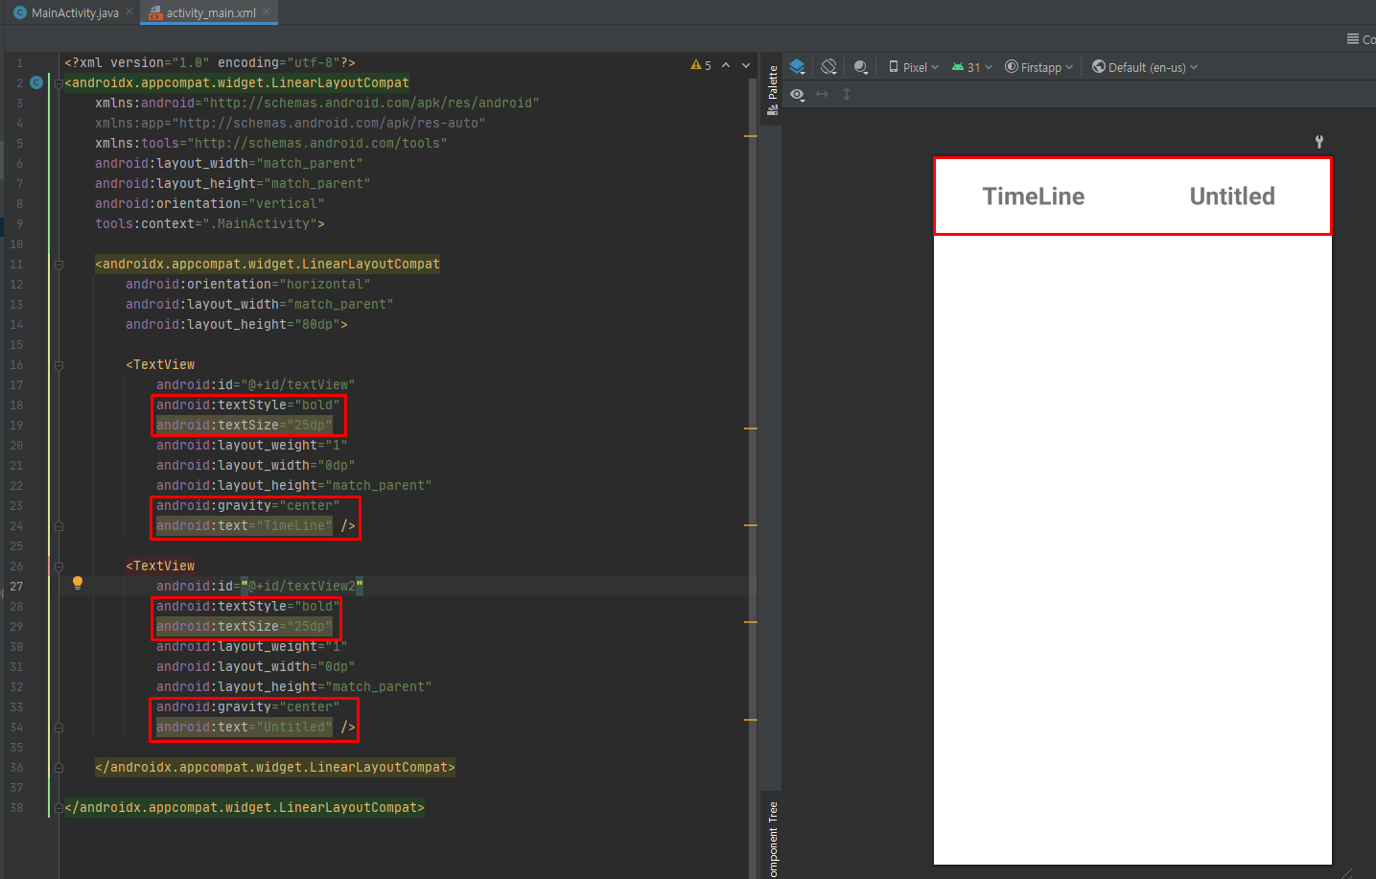Collapse root LinearLayoutCompat fold on line 2
The image size is (1376, 879).
[58, 83]
